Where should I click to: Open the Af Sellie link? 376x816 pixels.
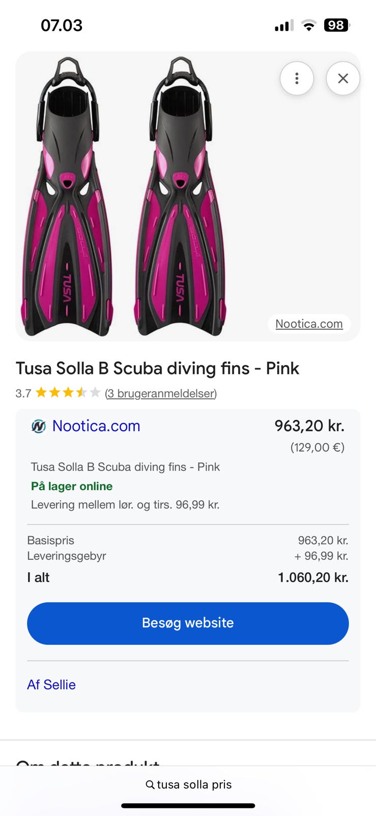[51, 684]
